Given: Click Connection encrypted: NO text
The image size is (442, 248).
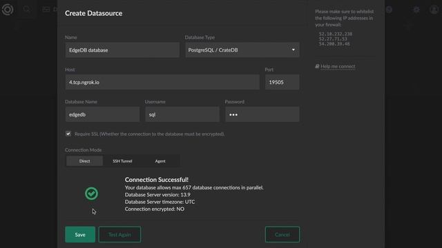Looking at the screenshot, I should click(x=155, y=209).
